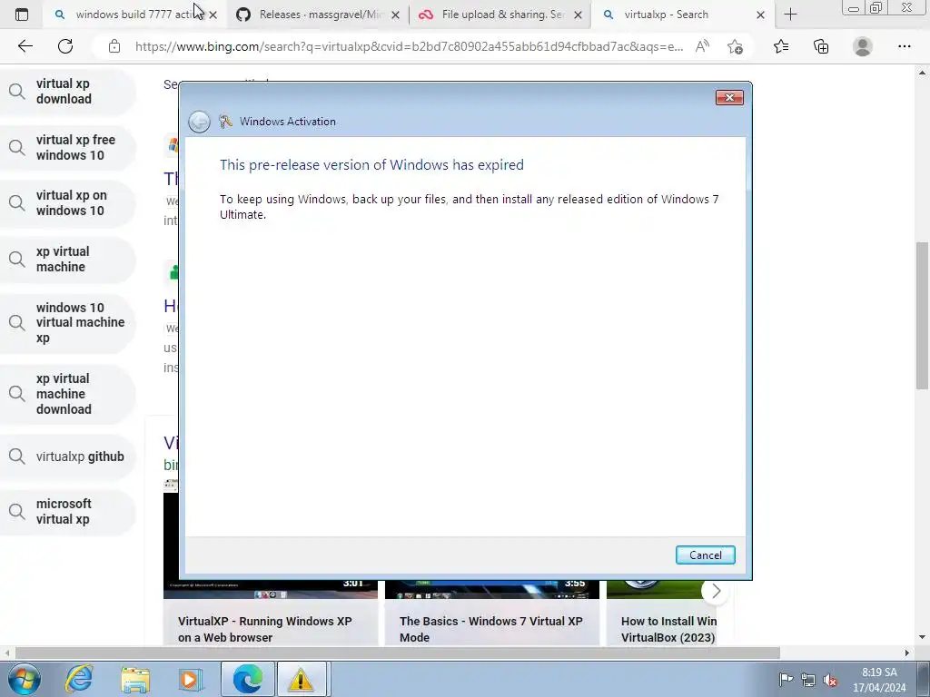This screenshot has width=930, height=697.
Task: Switch to Releases massgravel GitHub tab
Action: [317, 15]
